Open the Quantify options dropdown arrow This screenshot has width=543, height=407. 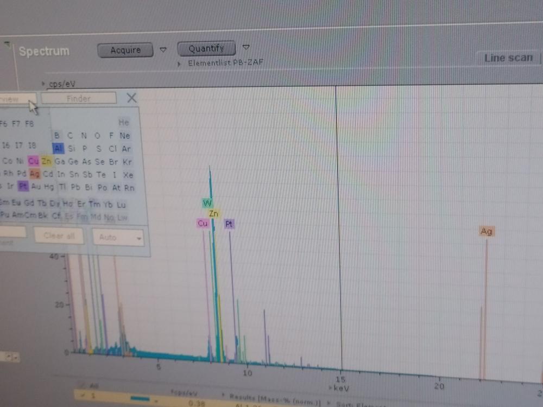click(x=246, y=47)
